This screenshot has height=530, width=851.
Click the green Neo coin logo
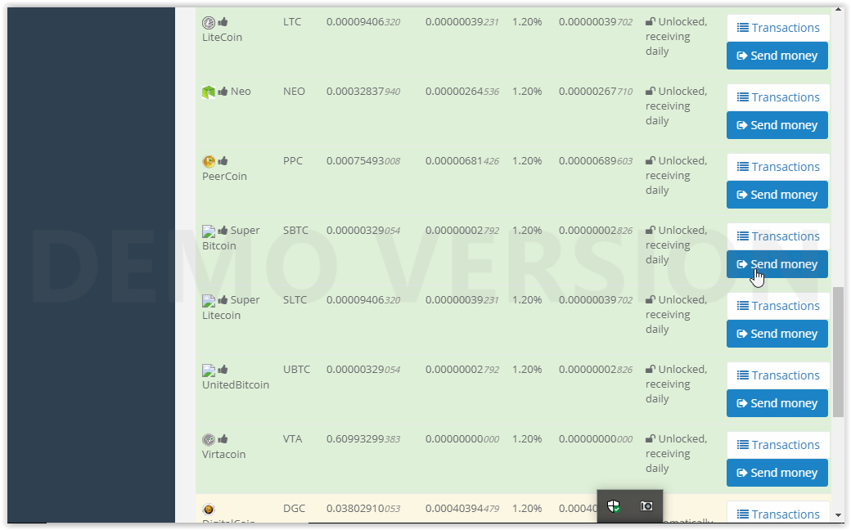(x=209, y=92)
